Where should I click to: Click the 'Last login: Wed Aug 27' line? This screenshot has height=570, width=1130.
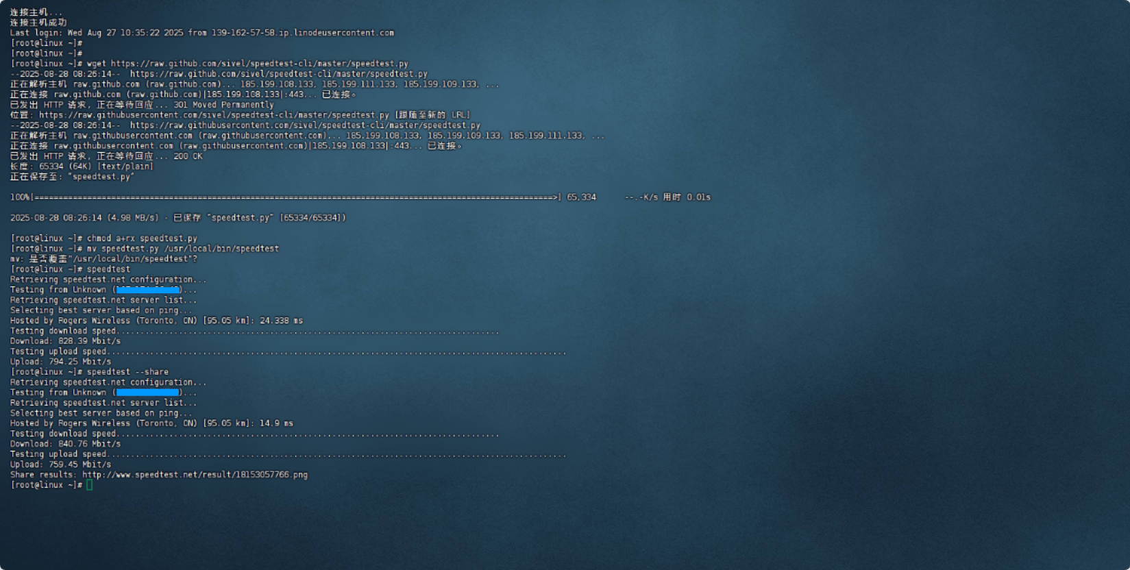point(202,33)
